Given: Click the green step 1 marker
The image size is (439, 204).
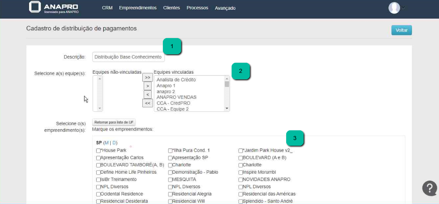Looking at the screenshot, I should [172, 47].
